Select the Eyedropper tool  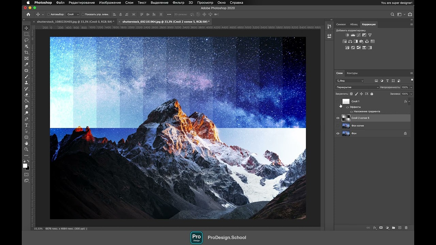point(27,65)
